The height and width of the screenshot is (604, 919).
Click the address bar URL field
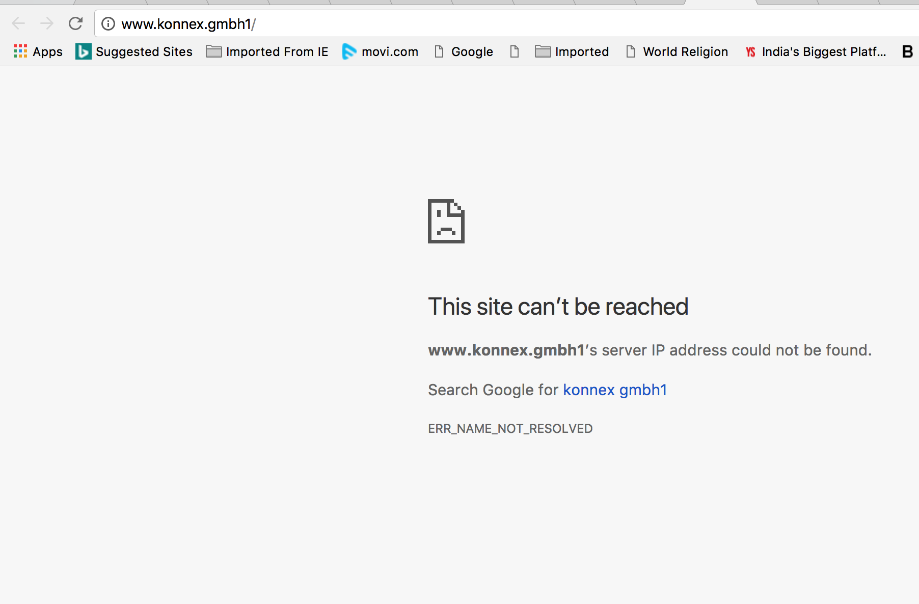458,24
